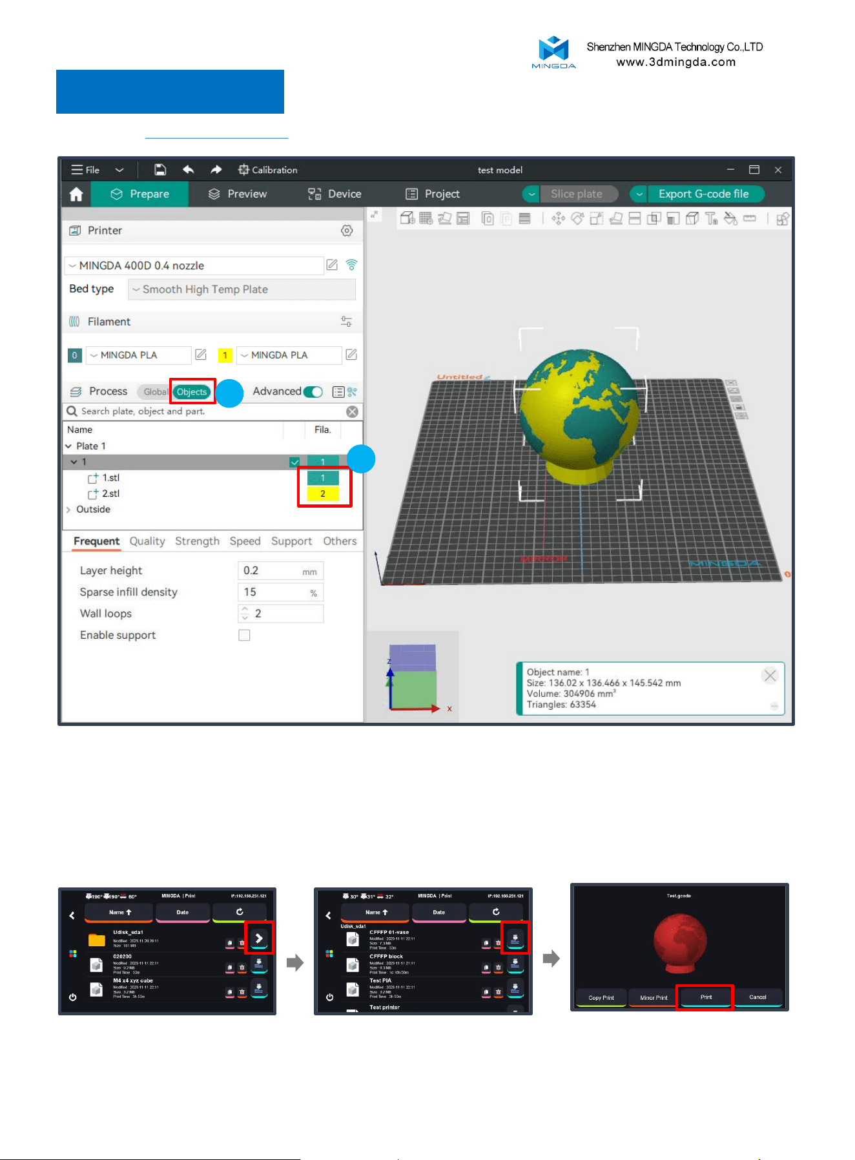
Task: Switch process scope to Global
Action: click(x=155, y=391)
